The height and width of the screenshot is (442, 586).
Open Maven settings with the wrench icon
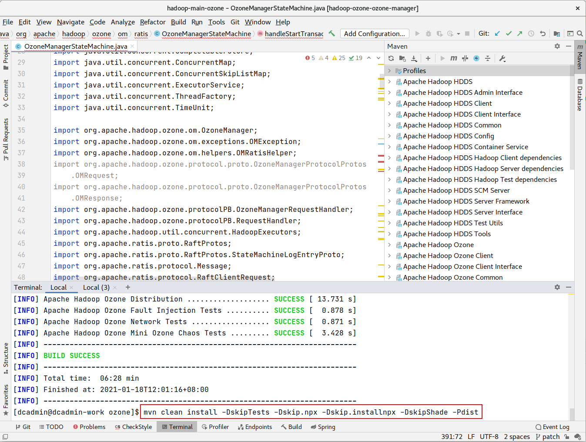502,58
